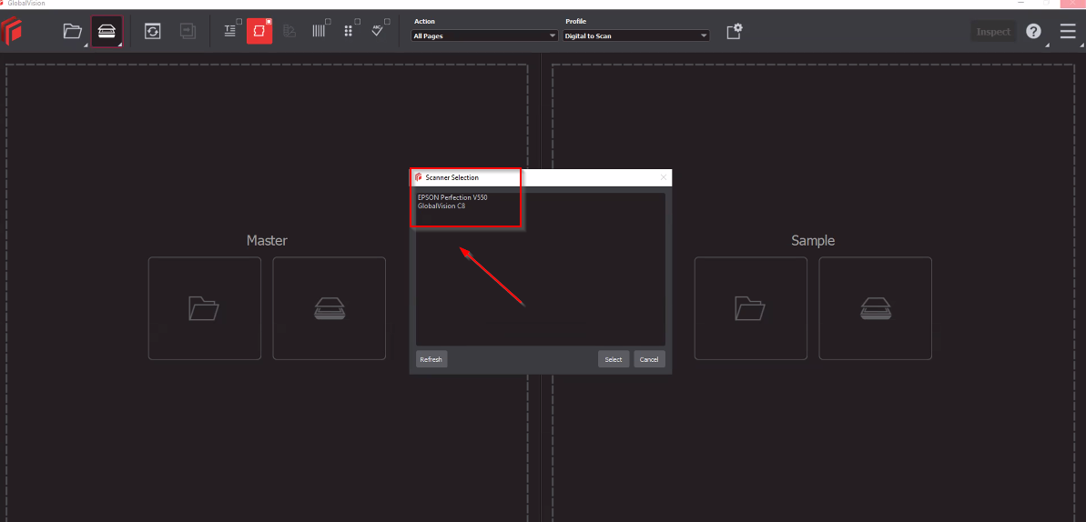Toggle the red graphics inspection mode

pyautogui.click(x=259, y=32)
